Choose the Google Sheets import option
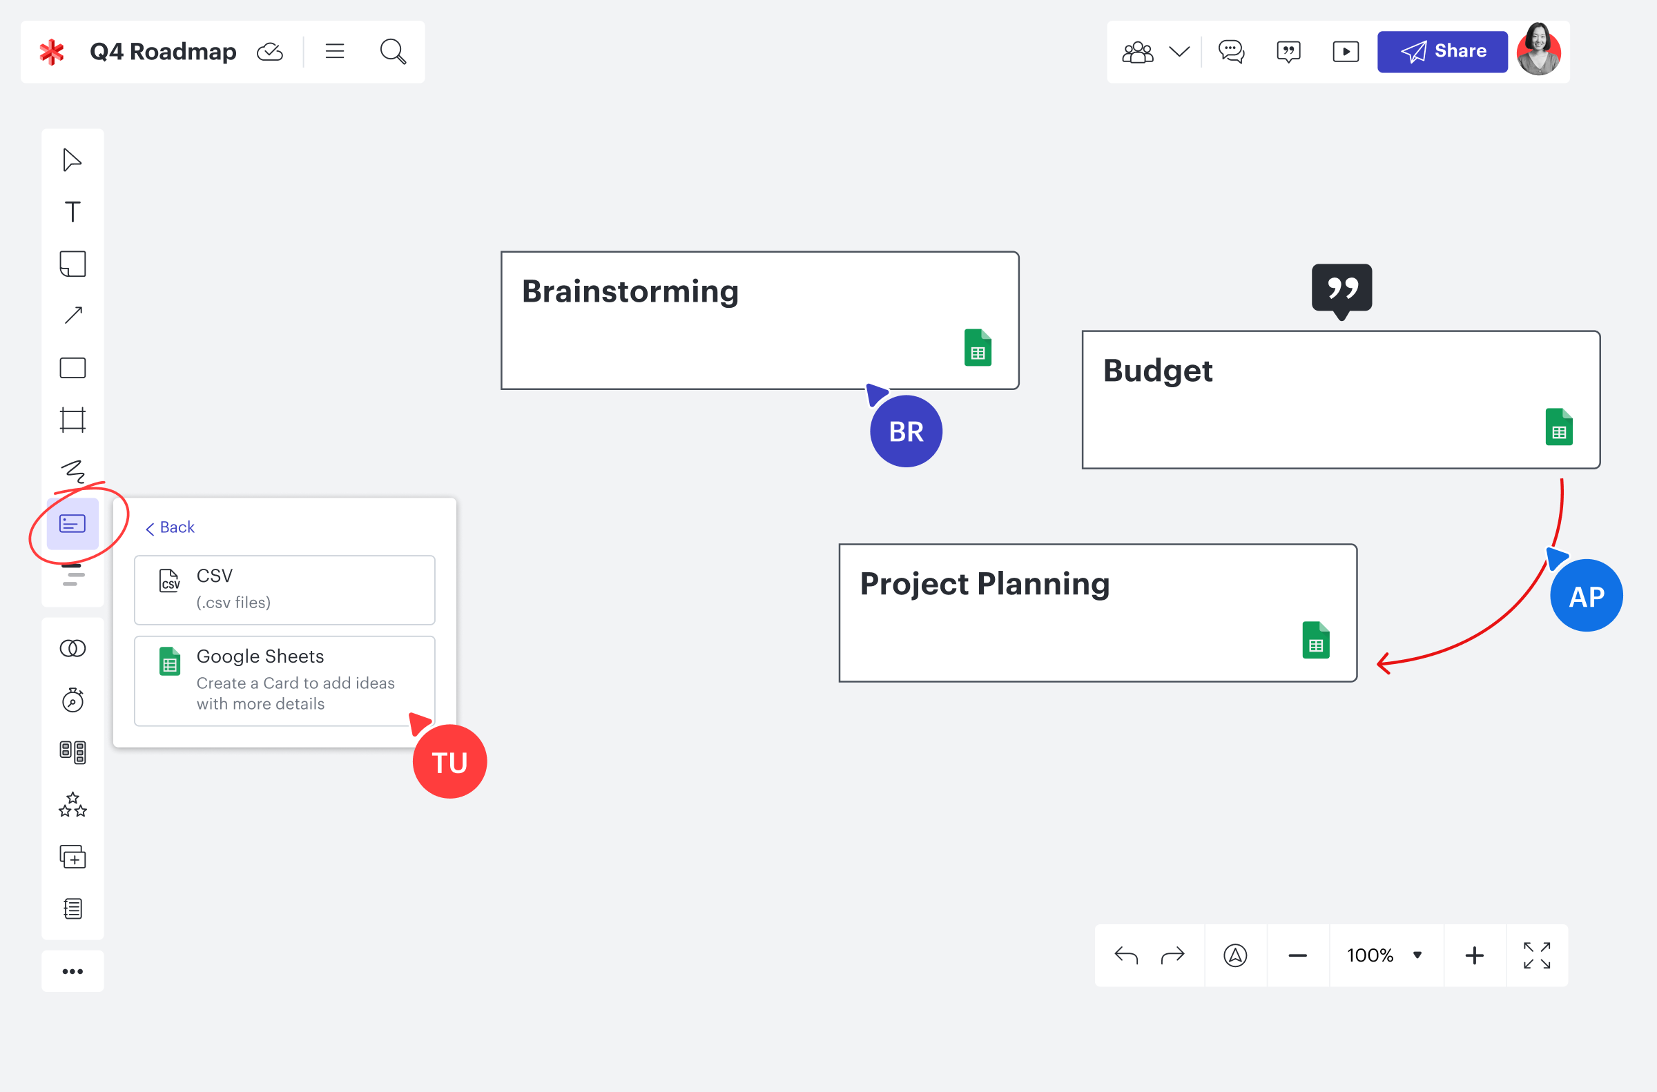1657x1092 pixels. click(284, 681)
